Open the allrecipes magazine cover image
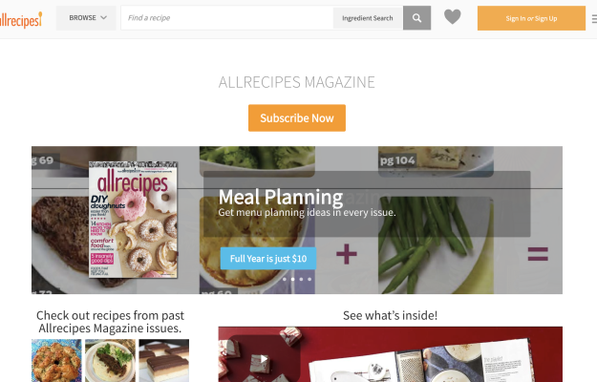The image size is (597, 382). click(134, 220)
